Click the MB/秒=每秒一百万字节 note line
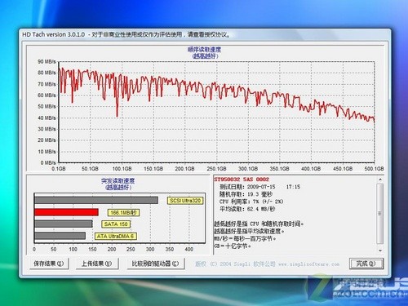Screen dimensions: 408x306 coord(245,238)
